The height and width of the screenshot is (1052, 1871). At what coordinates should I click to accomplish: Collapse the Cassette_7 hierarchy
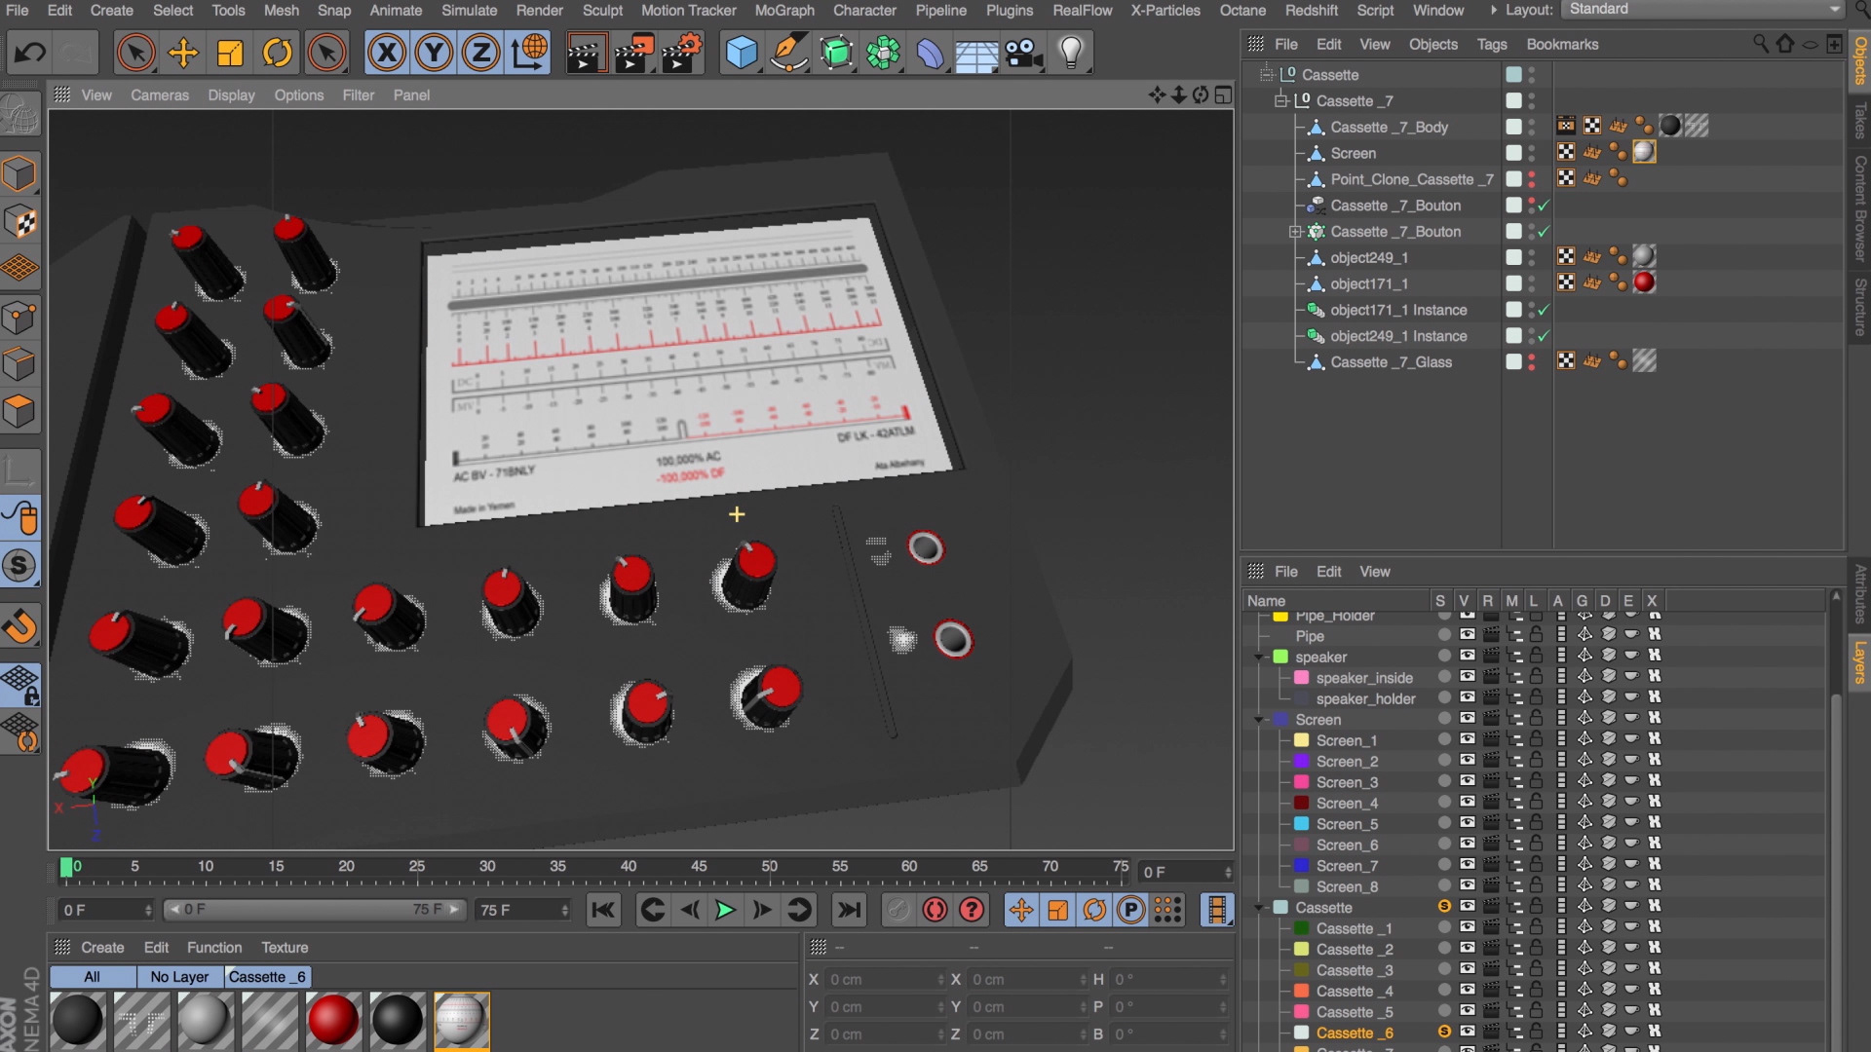coord(1281,101)
